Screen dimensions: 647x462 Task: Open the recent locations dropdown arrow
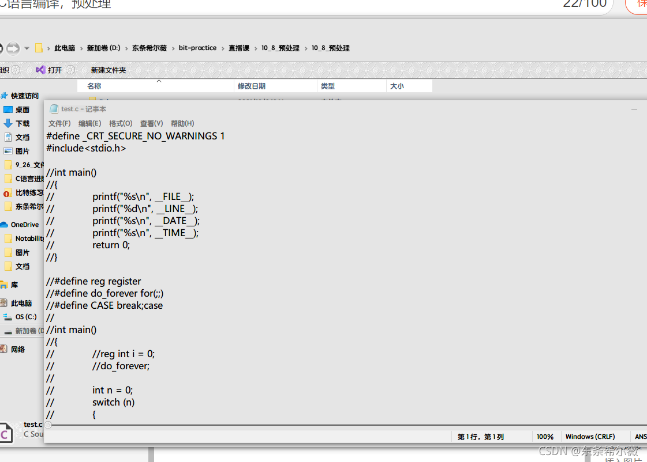(x=27, y=48)
